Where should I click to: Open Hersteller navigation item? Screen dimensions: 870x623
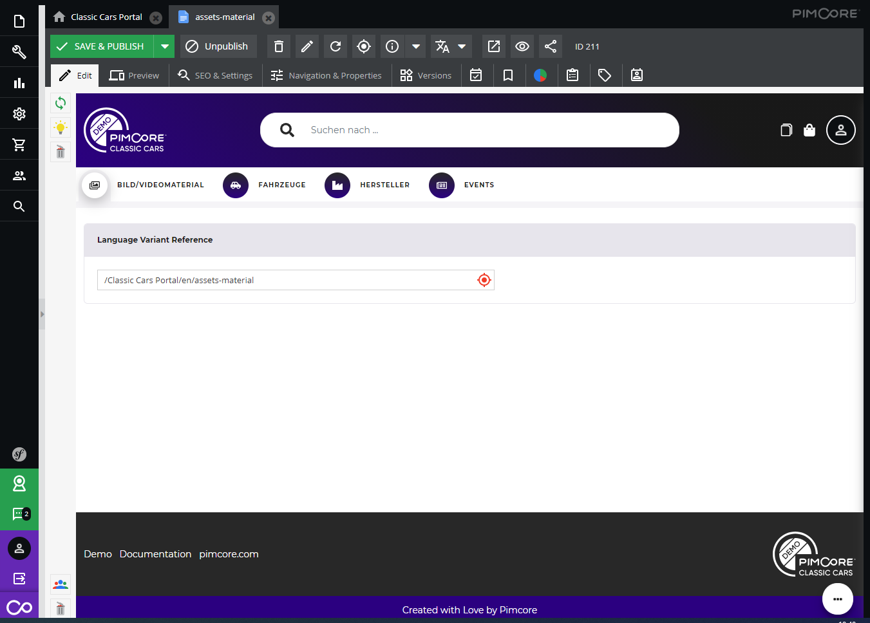click(x=367, y=185)
